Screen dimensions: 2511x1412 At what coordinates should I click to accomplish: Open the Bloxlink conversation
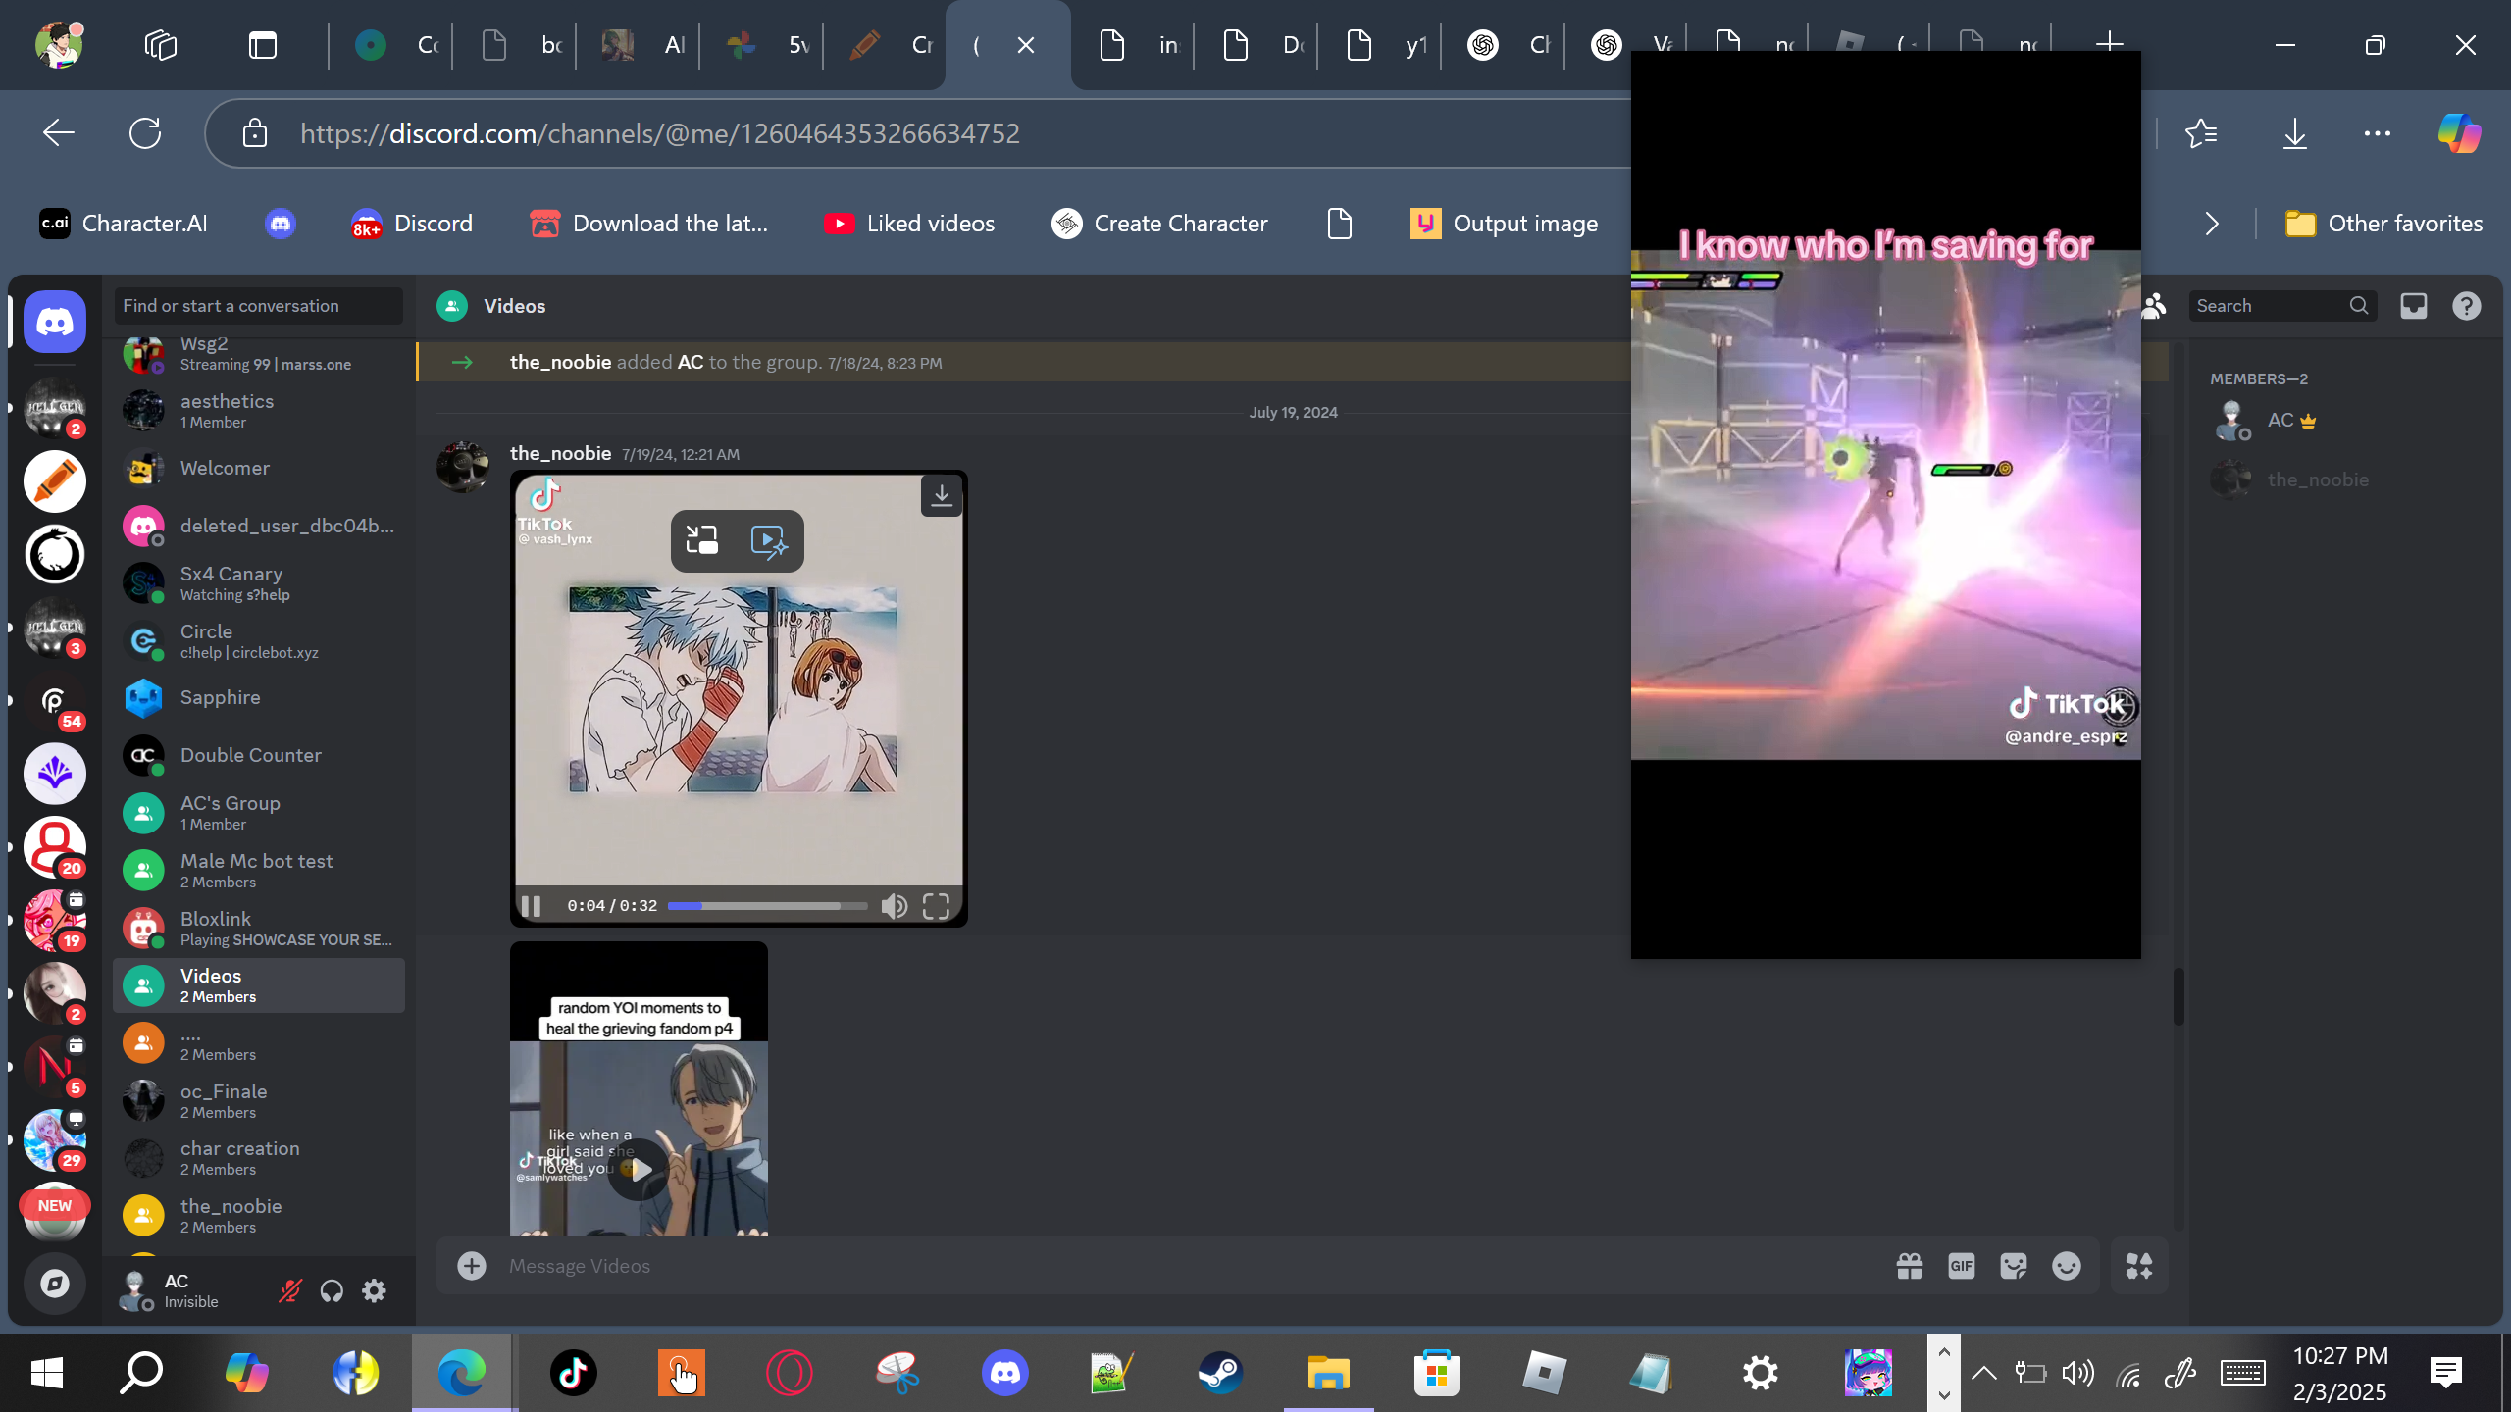259,929
